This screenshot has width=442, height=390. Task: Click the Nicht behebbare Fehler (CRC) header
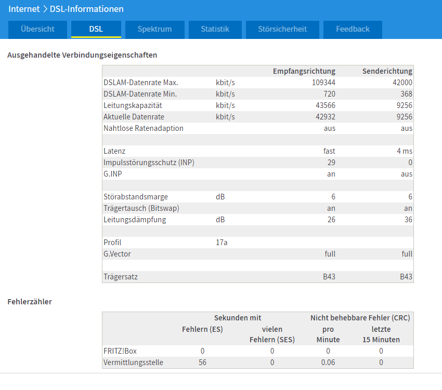coord(360,318)
